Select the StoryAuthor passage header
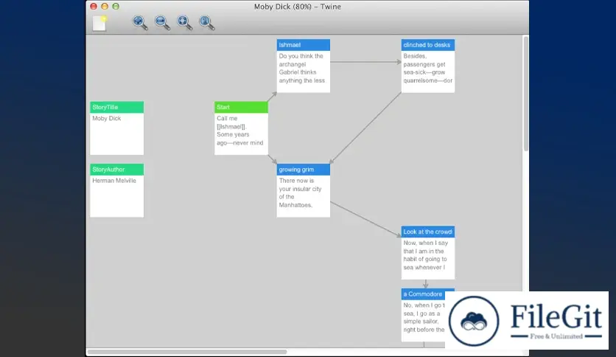The height and width of the screenshot is (357, 616). 116,170
